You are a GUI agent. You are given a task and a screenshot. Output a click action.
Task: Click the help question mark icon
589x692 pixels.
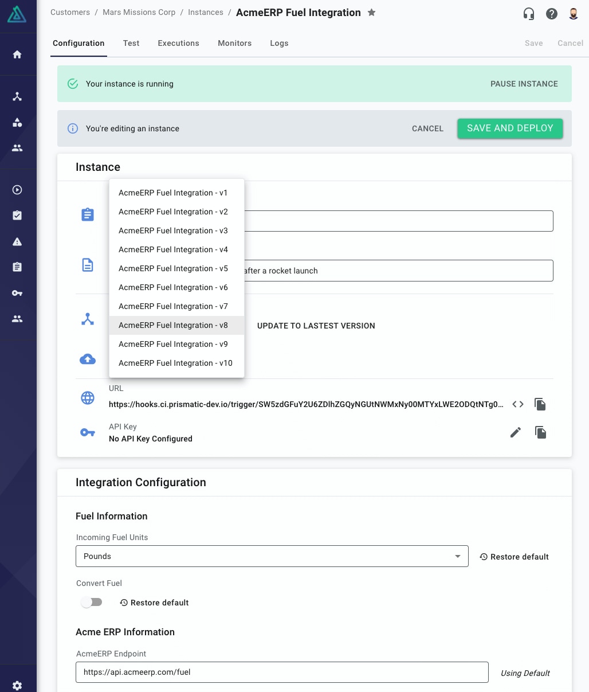click(552, 14)
